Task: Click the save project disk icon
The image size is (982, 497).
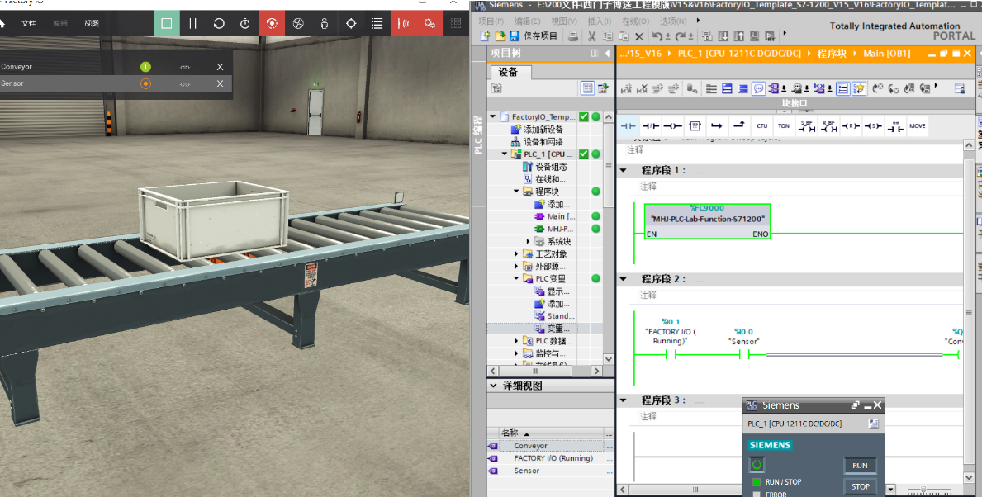Action: pos(514,36)
